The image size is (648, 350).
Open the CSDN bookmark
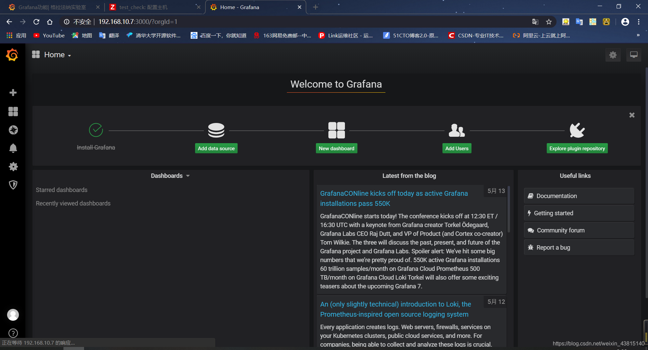click(476, 35)
